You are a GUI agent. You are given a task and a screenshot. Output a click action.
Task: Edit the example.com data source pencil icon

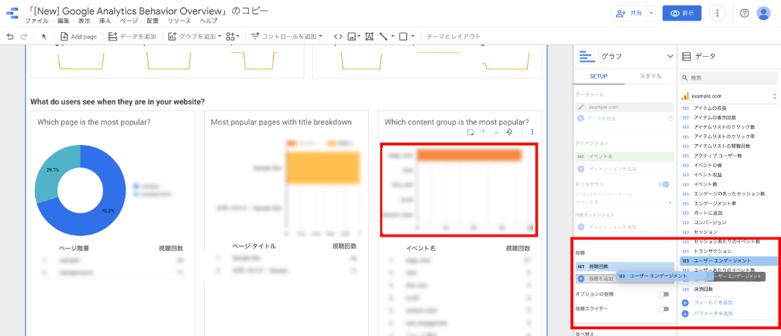(580, 107)
